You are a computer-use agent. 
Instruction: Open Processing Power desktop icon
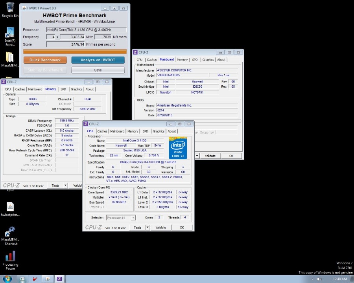click(10, 261)
